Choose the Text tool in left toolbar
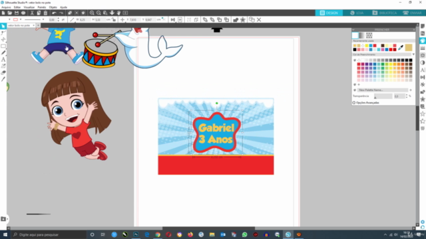 pyautogui.click(x=3, y=59)
